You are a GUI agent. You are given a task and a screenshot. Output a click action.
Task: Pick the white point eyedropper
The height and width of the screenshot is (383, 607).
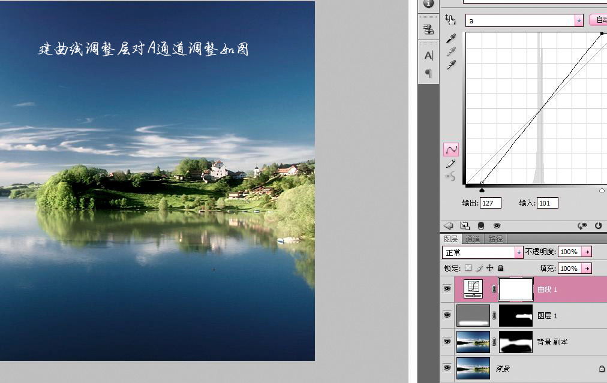click(451, 65)
